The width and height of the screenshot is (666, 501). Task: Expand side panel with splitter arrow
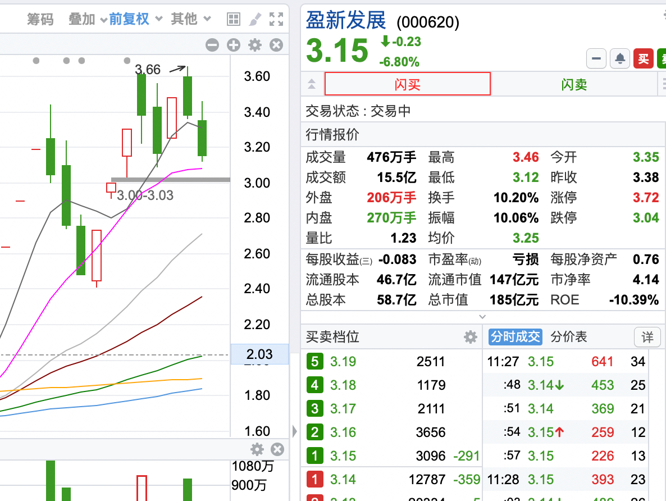[295, 431]
